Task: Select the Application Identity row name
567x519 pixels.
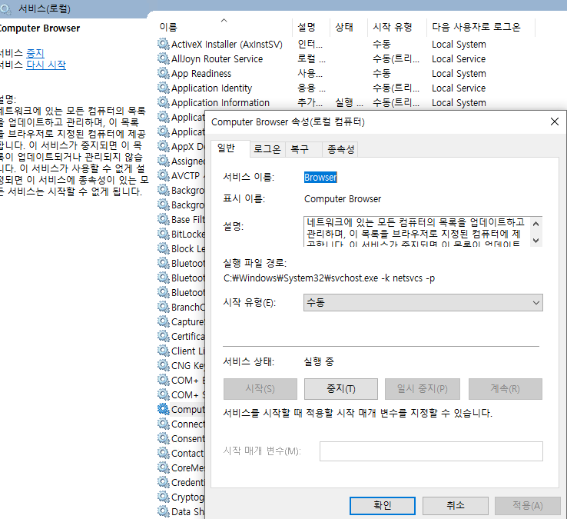Action: pyautogui.click(x=211, y=88)
